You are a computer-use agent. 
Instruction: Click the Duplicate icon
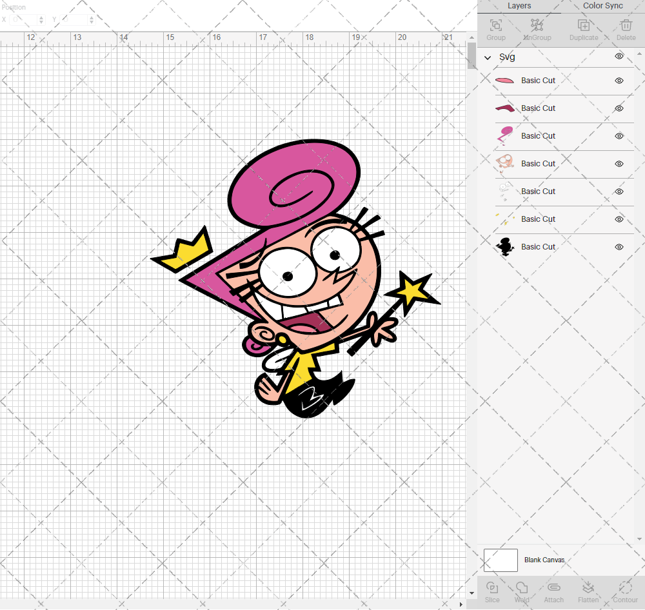[583, 26]
